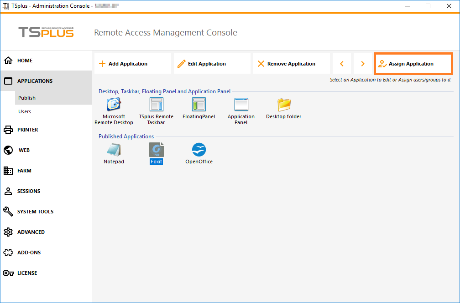Open the Home section in sidebar
The height and width of the screenshot is (303, 460).
[25, 61]
